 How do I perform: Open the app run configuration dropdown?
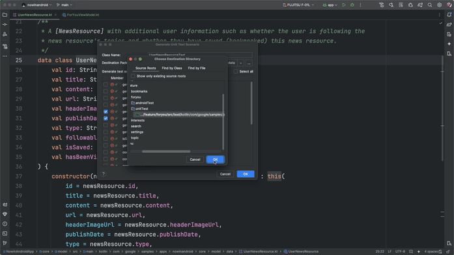pyautogui.click(x=330, y=5)
